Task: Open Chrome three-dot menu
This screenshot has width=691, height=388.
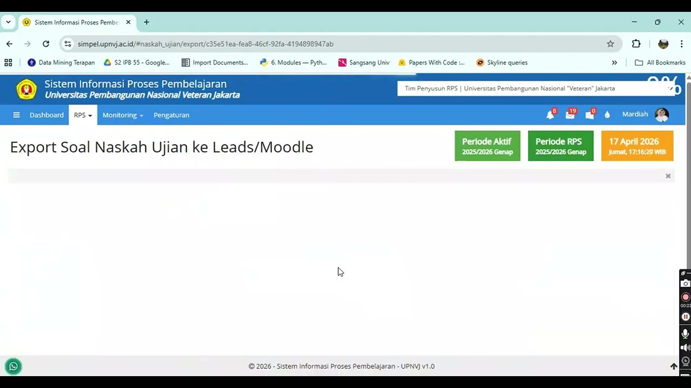Action: (681, 44)
